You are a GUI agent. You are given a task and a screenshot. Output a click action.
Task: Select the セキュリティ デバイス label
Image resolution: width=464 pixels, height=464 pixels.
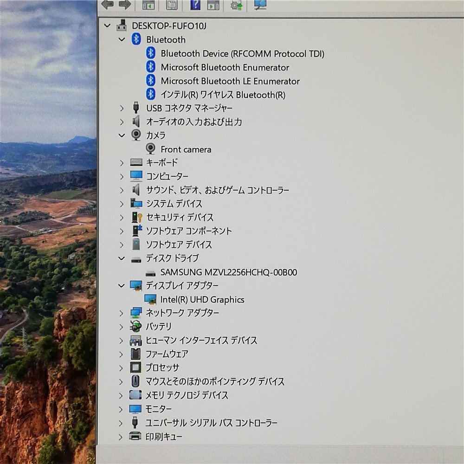180,217
